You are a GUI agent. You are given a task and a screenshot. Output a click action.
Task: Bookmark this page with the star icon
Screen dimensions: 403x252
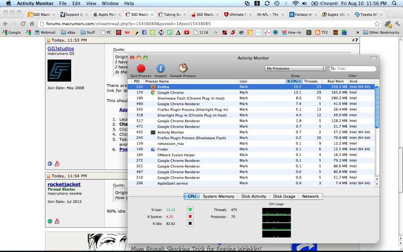point(377,24)
